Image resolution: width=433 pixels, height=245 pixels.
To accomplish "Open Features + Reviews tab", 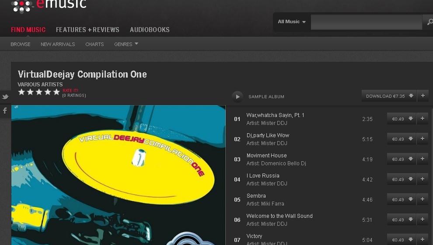I will [x=87, y=30].
